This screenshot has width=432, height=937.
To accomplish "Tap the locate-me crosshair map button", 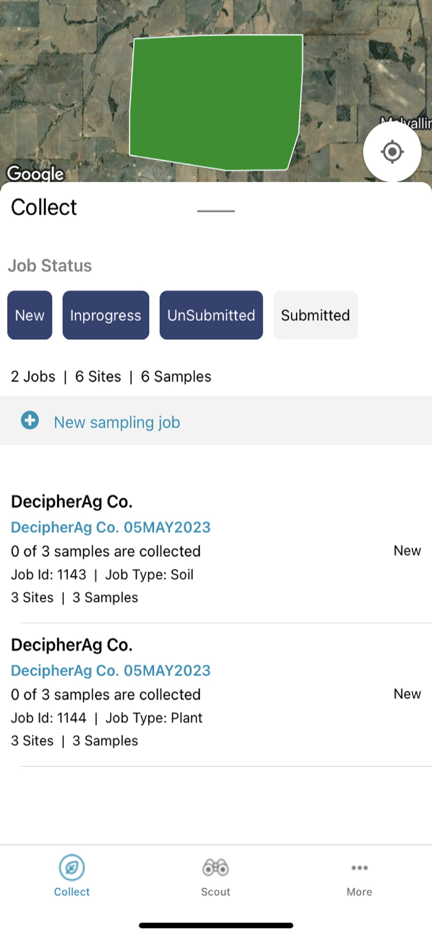I will click(x=392, y=151).
